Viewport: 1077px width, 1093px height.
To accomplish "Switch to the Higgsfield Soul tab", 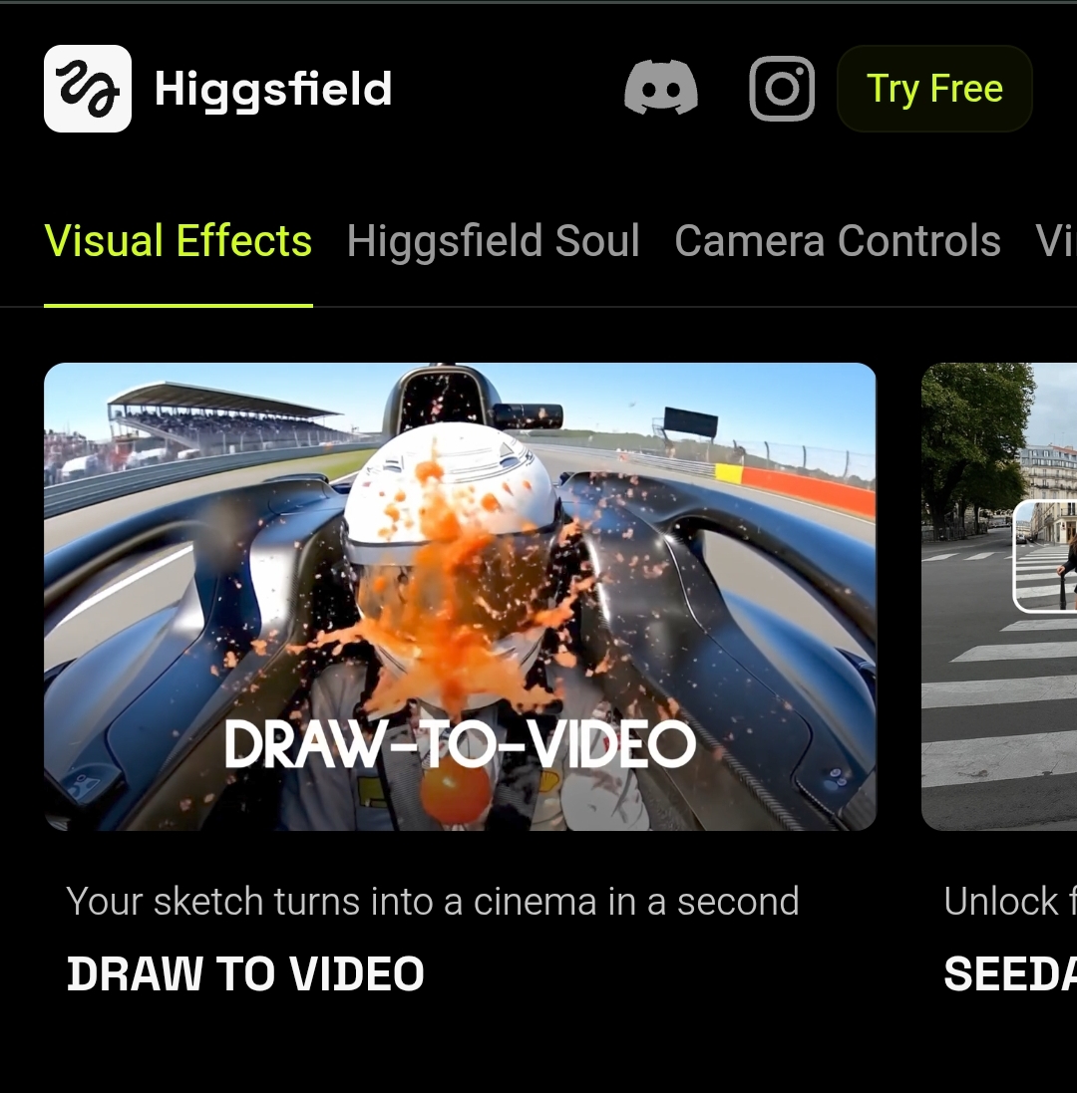I will pos(494,241).
